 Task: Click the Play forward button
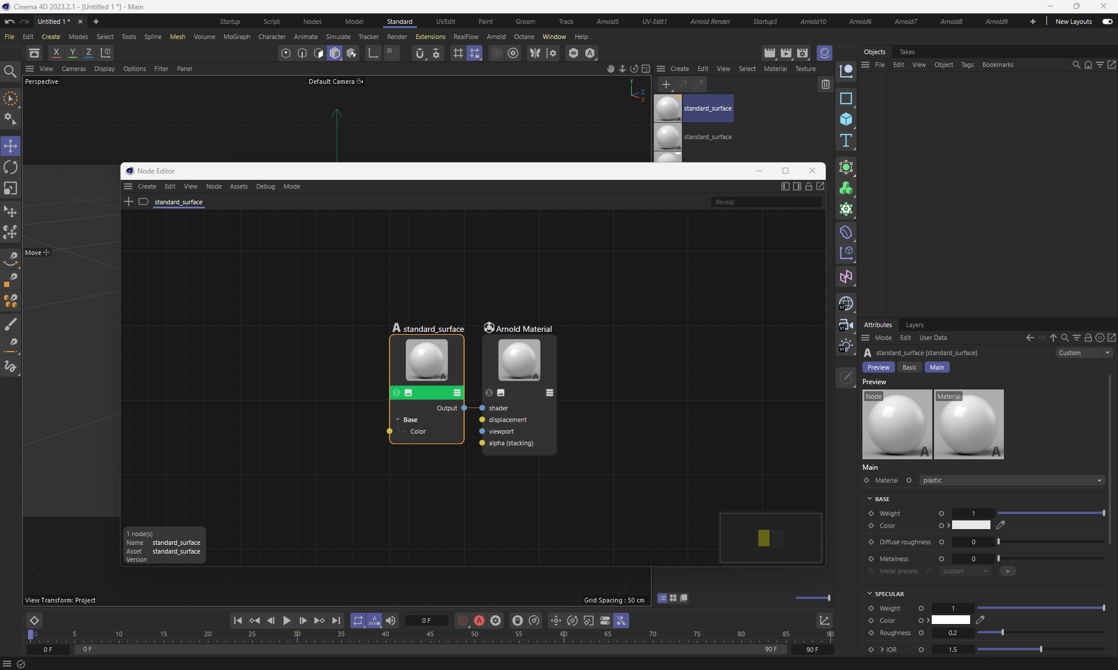286,621
